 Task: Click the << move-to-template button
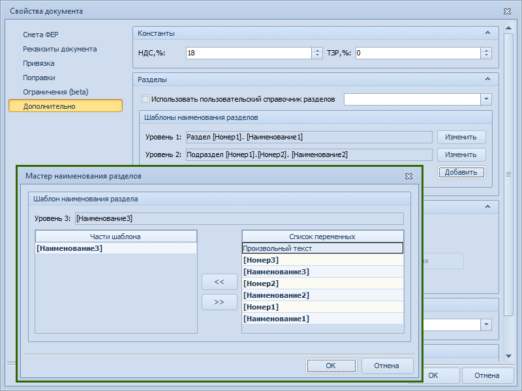point(219,282)
